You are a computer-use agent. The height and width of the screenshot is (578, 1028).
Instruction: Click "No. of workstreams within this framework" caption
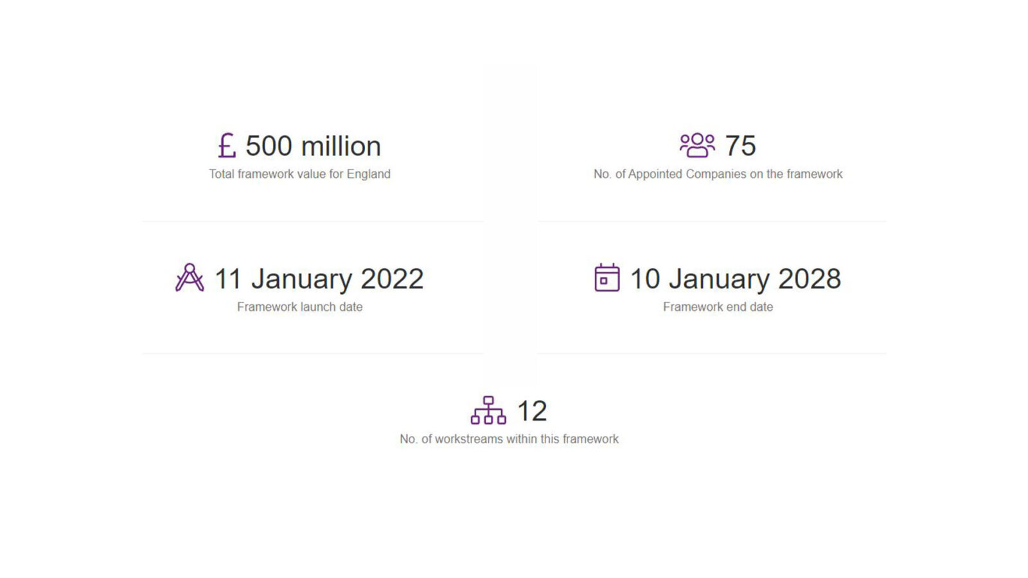[x=509, y=439]
